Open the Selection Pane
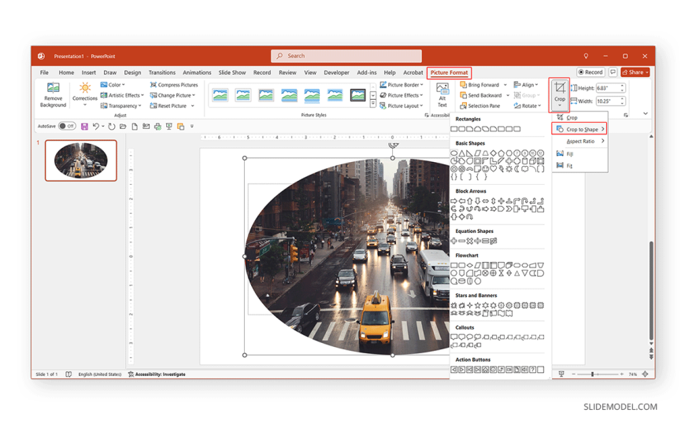Viewport: 685px width, 424px height. (479, 105)
